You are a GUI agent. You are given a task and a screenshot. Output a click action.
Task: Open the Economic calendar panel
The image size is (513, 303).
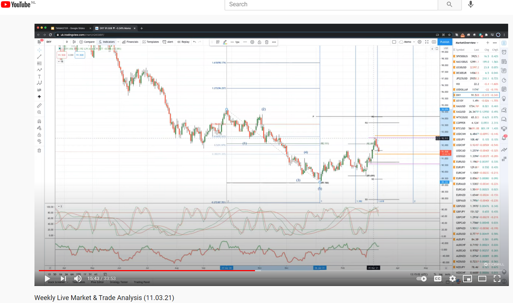pos(504,89)
